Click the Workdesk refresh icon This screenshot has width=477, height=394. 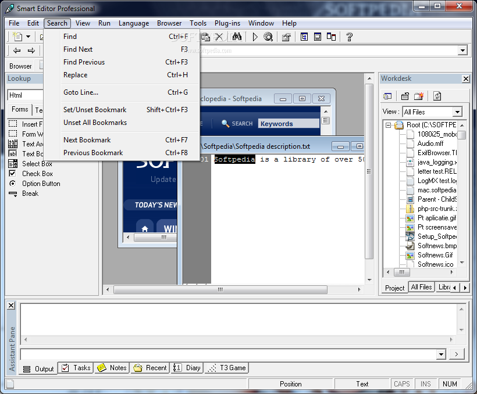click(x=437, y=96)
